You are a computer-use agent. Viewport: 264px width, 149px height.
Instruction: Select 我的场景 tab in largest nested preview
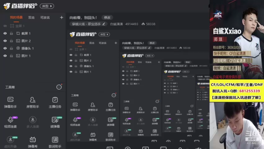[x=80, y=43]
